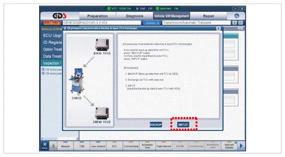Click the VCI USB On status indicator
This screenshot has width=285, height=157.
point(119,9)
